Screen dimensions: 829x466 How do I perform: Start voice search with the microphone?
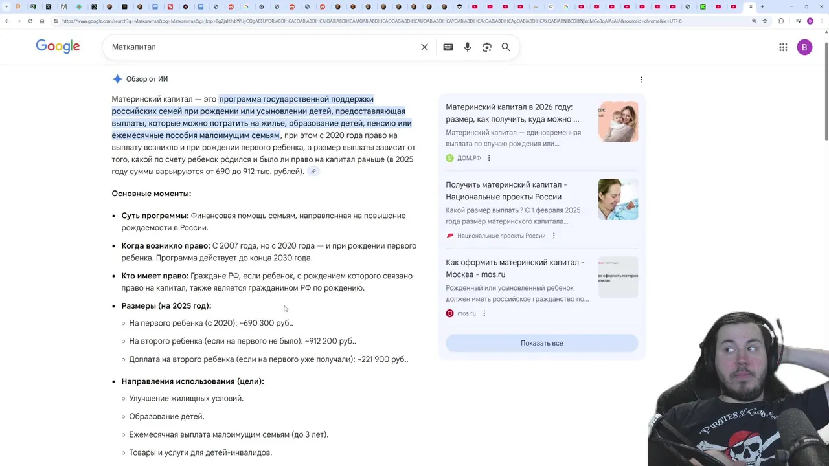468,47
